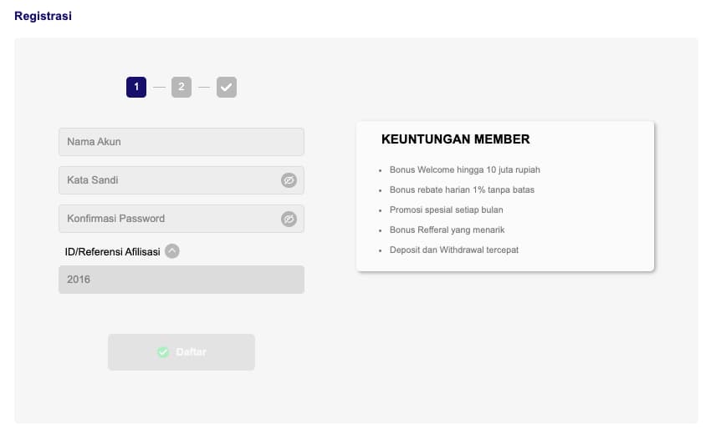Toggle Konfirmasi Password visibility eye icon
This screenshot has height=434, width=711.
tap(289, 219)
